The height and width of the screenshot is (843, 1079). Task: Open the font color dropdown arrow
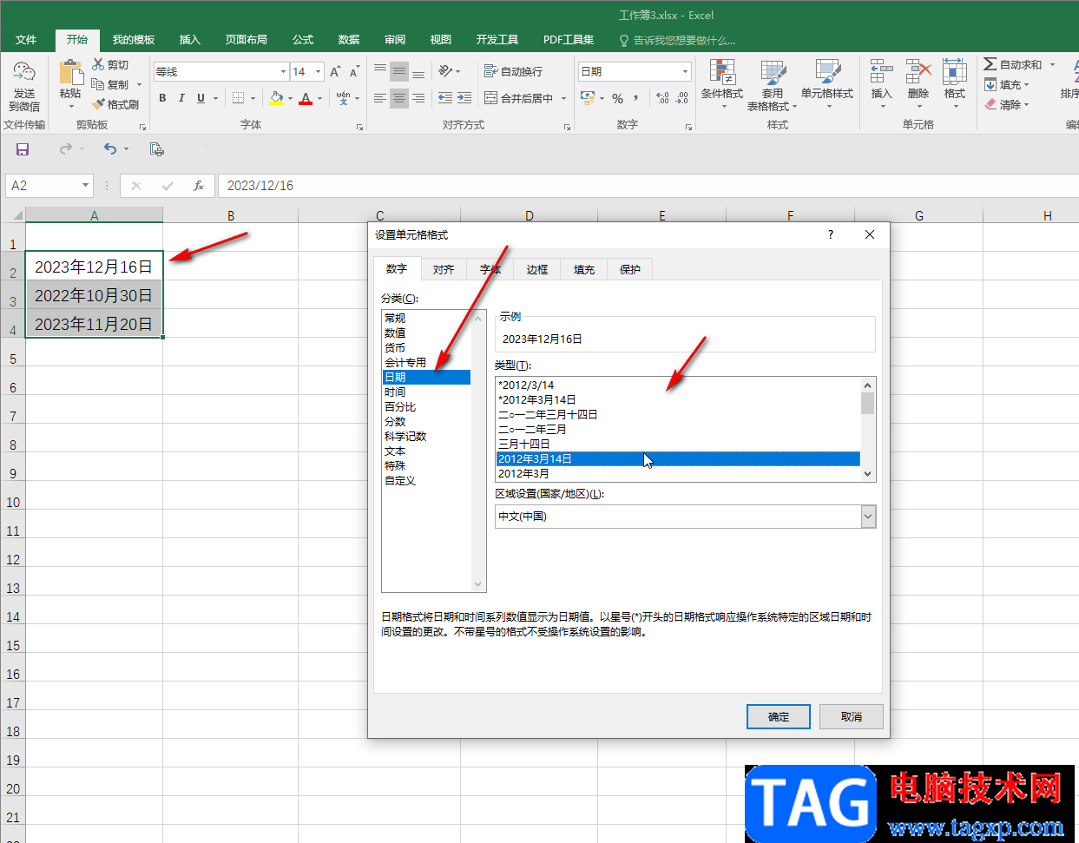click(319, 98)
